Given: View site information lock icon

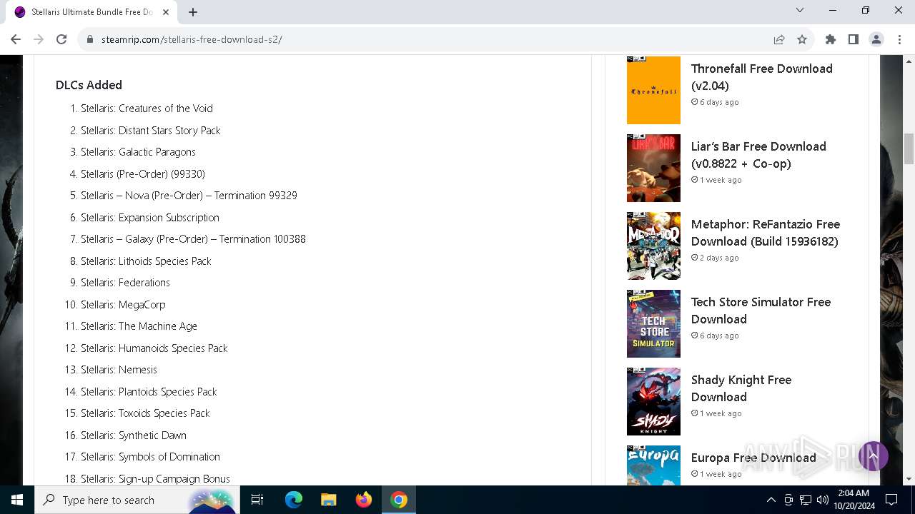Looking at the screenshot, I should tap(90, 39).
